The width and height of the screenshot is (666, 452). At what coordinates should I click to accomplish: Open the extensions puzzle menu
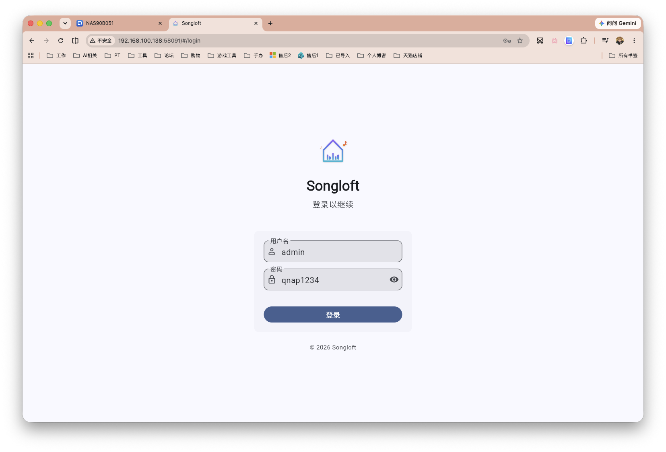point(584,41)
